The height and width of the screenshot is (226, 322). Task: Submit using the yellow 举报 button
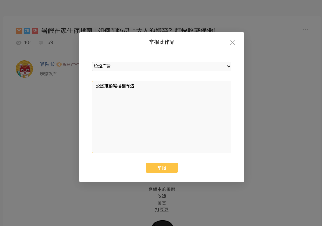(x=161, y=168)
